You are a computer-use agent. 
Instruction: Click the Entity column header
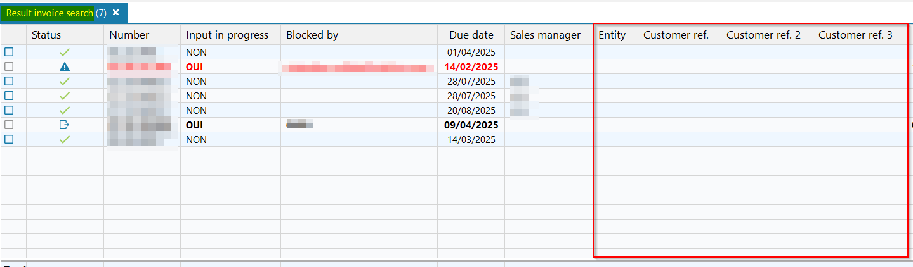[x=612, y=35]
